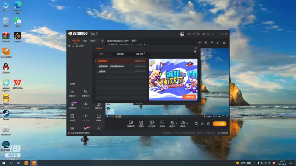Viewport: 296px width, 166px height.
Task: Add a new scene with the plus icon
Action: click(x=102, y=41)
